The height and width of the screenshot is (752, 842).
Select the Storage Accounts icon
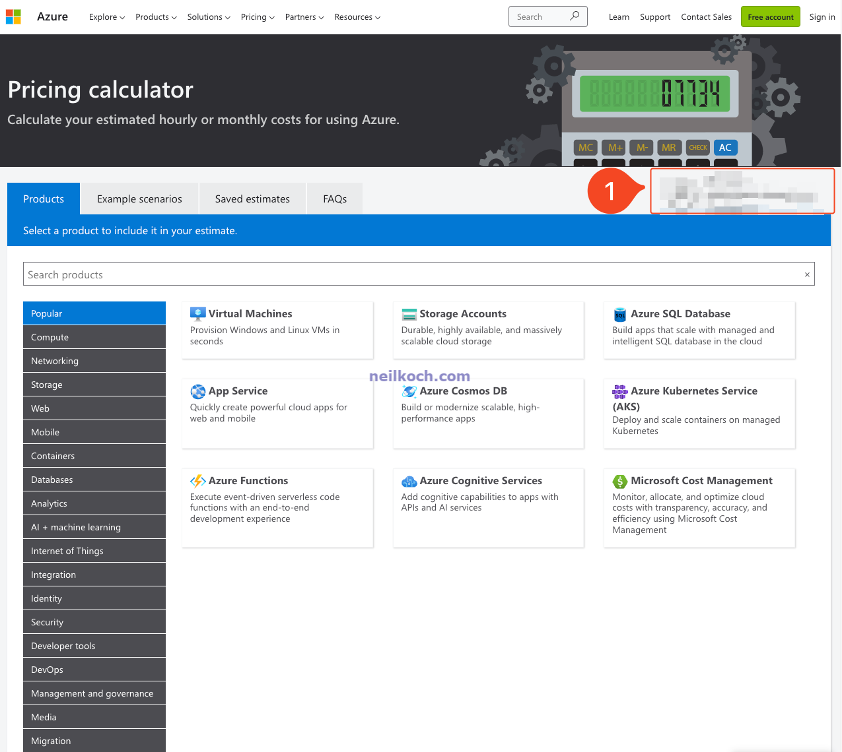[409, 314]
